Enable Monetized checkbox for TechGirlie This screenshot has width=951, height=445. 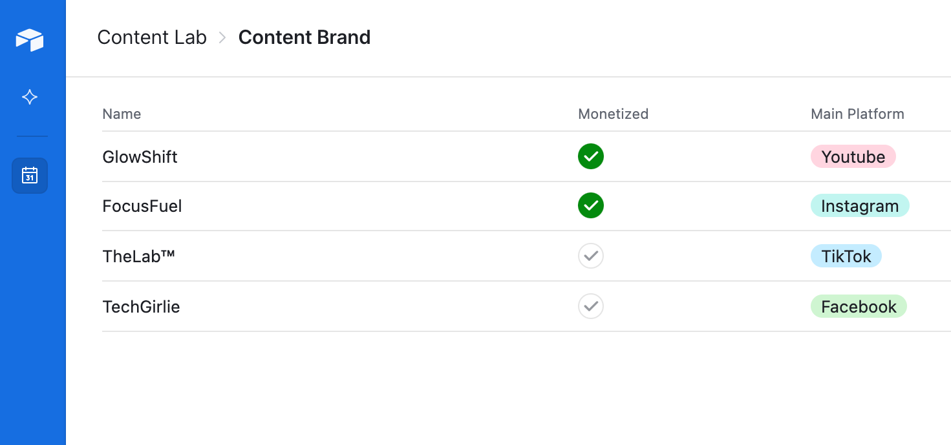(591, 306)
